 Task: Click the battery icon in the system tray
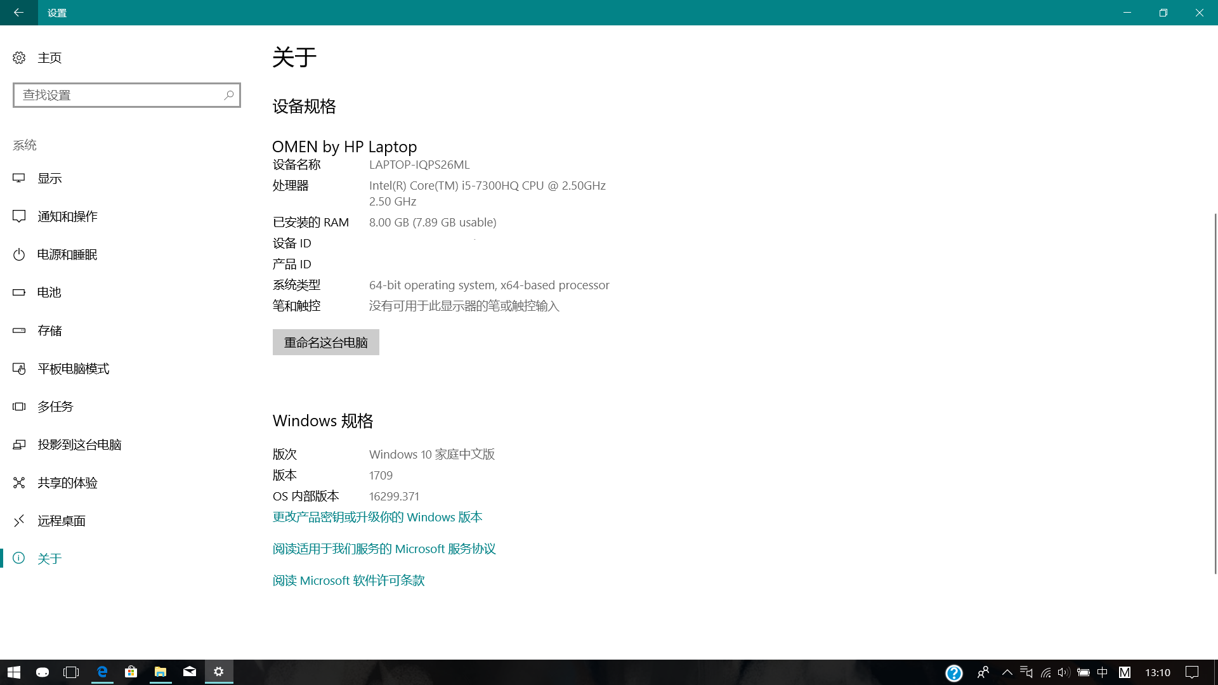point(1084,673)
